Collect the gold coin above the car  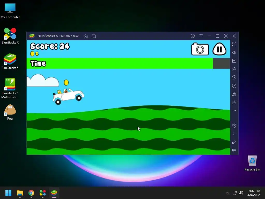[66, 83]
